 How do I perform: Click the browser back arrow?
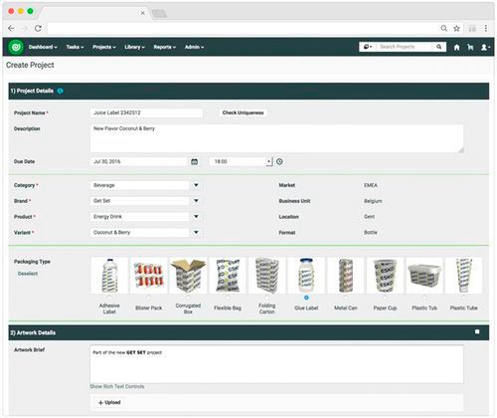[11, 29]
